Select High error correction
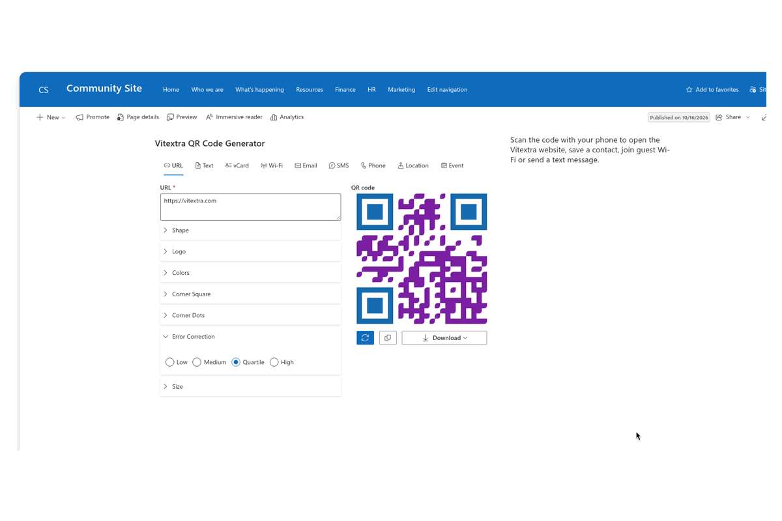The height and width of the screenshot is (521, 782). click(274, 362)
